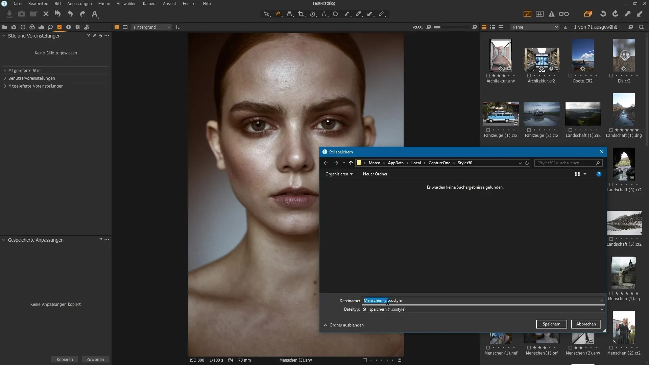Adjust the thumbnail size slider
The width and height of the screenshot is (649, 365).
pos(452,27)
